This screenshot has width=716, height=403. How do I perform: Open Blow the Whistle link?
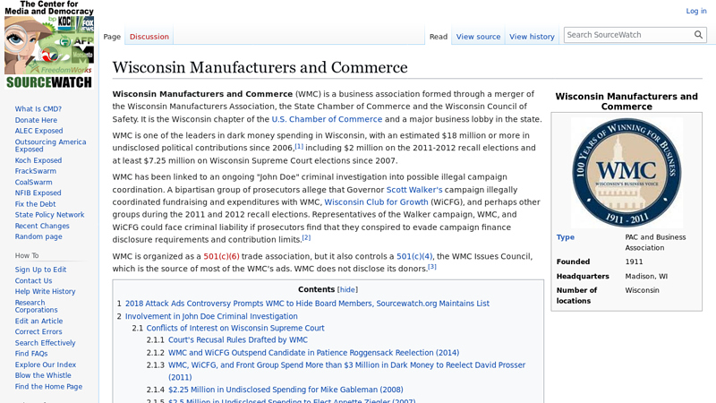coord(43,375)
